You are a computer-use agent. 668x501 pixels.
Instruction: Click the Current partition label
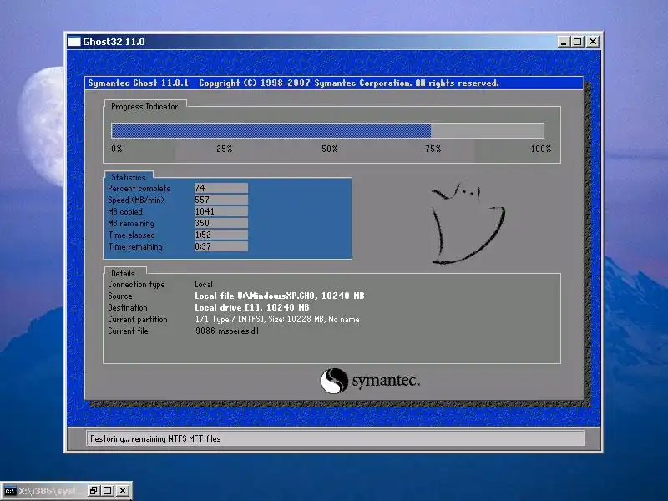pyautogui.click(x=138, y=320)
